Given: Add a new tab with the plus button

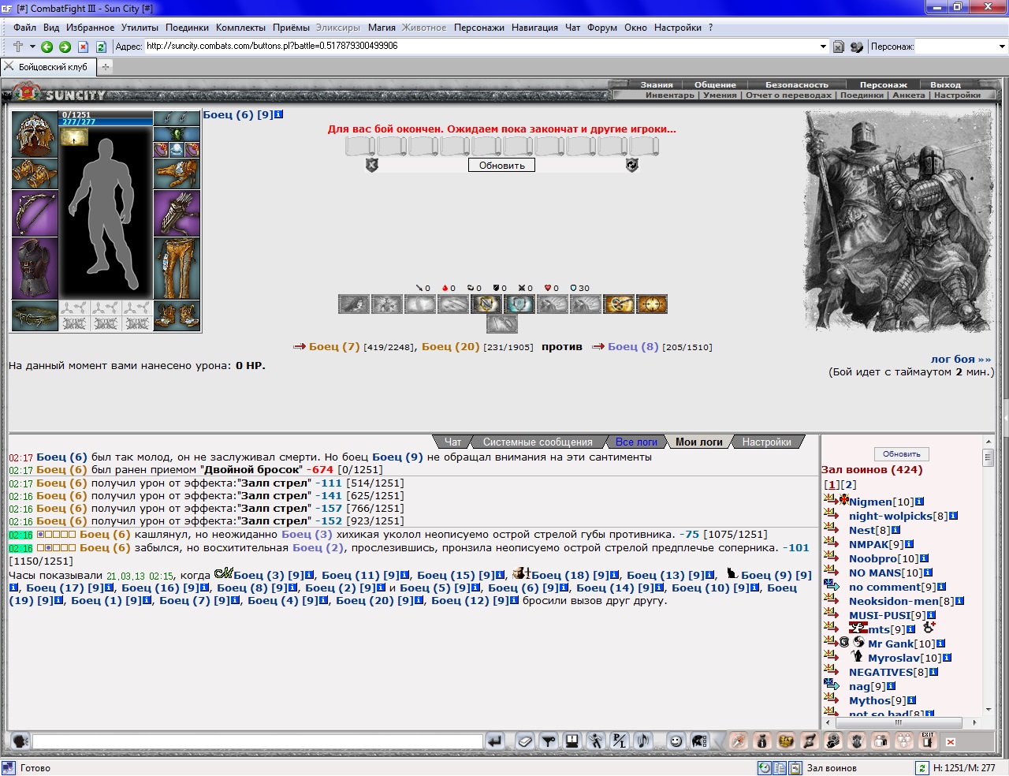Looking at the screenshot, I should 105,67.
